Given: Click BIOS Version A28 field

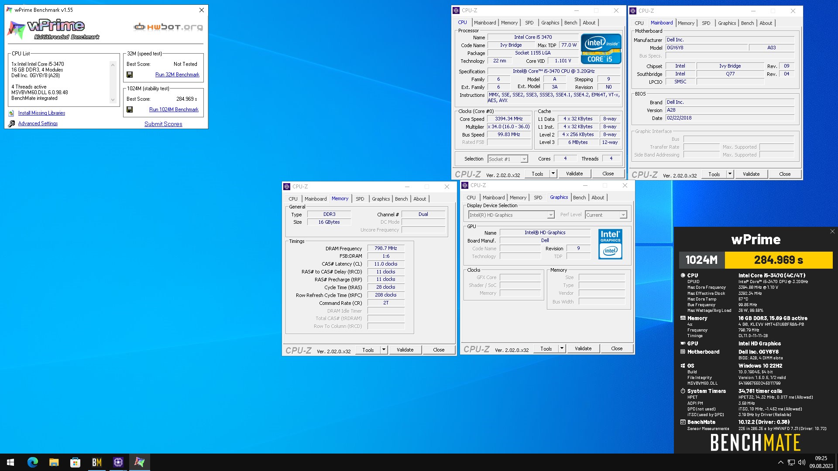Looking at the screenshot, I should tap(730, 110).
